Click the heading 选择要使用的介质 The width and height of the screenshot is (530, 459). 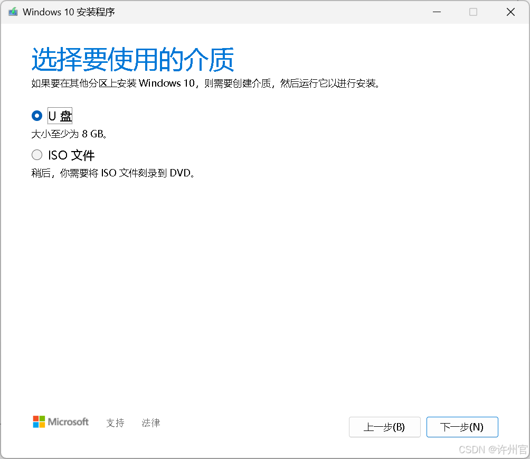(132, 59)
